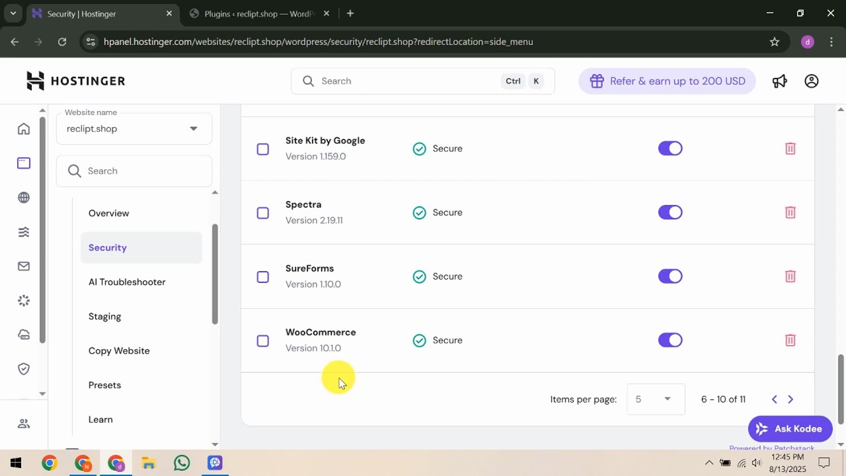The image size is (846, 476).
Task: Open the Windows Start menu
Action: 16,463
